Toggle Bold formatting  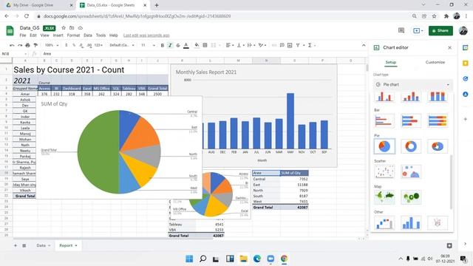click(163, 45)
